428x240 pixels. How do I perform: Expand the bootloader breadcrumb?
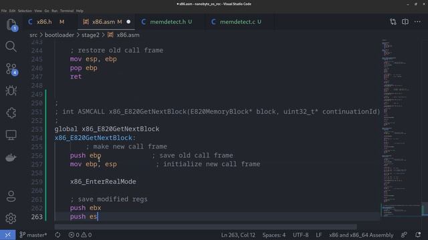tap(60, 35)
